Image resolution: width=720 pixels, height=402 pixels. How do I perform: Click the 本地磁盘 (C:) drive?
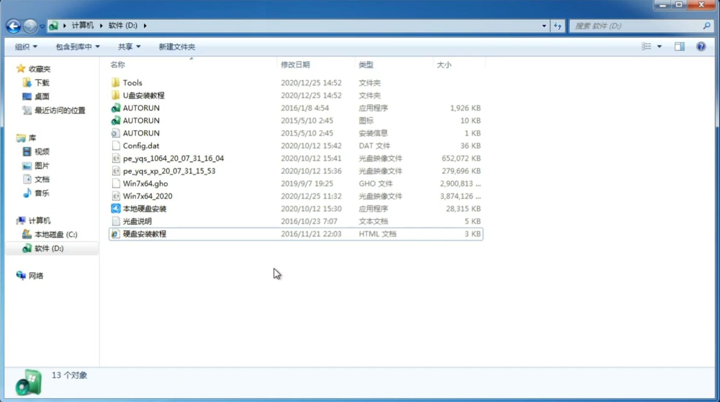click(56, 234)
